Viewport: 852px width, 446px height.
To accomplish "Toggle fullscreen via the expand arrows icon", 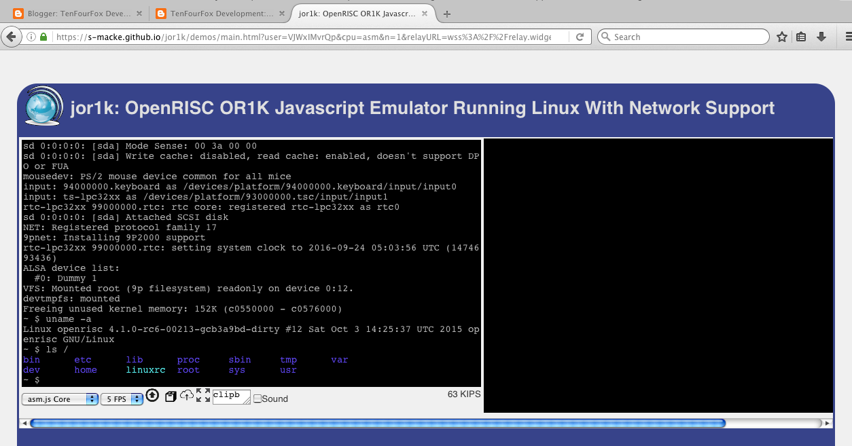I will [x=203, y=396].
